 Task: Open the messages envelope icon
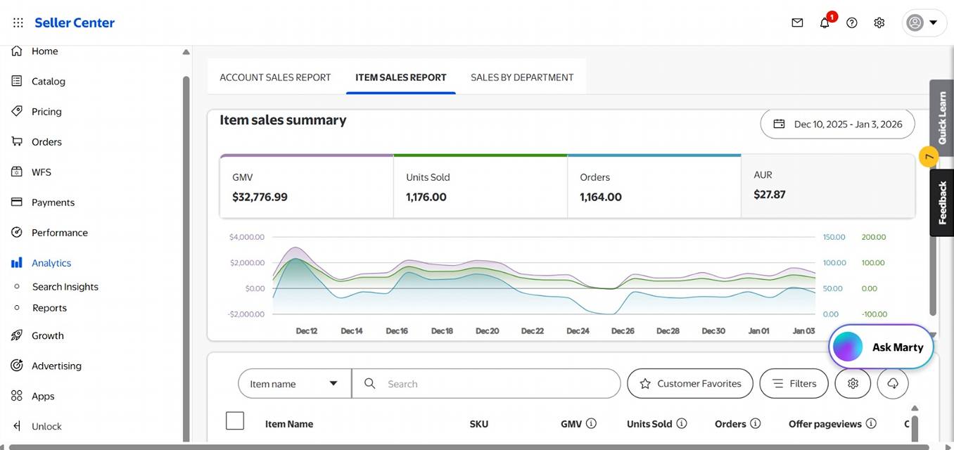click(x=797, y=22)
